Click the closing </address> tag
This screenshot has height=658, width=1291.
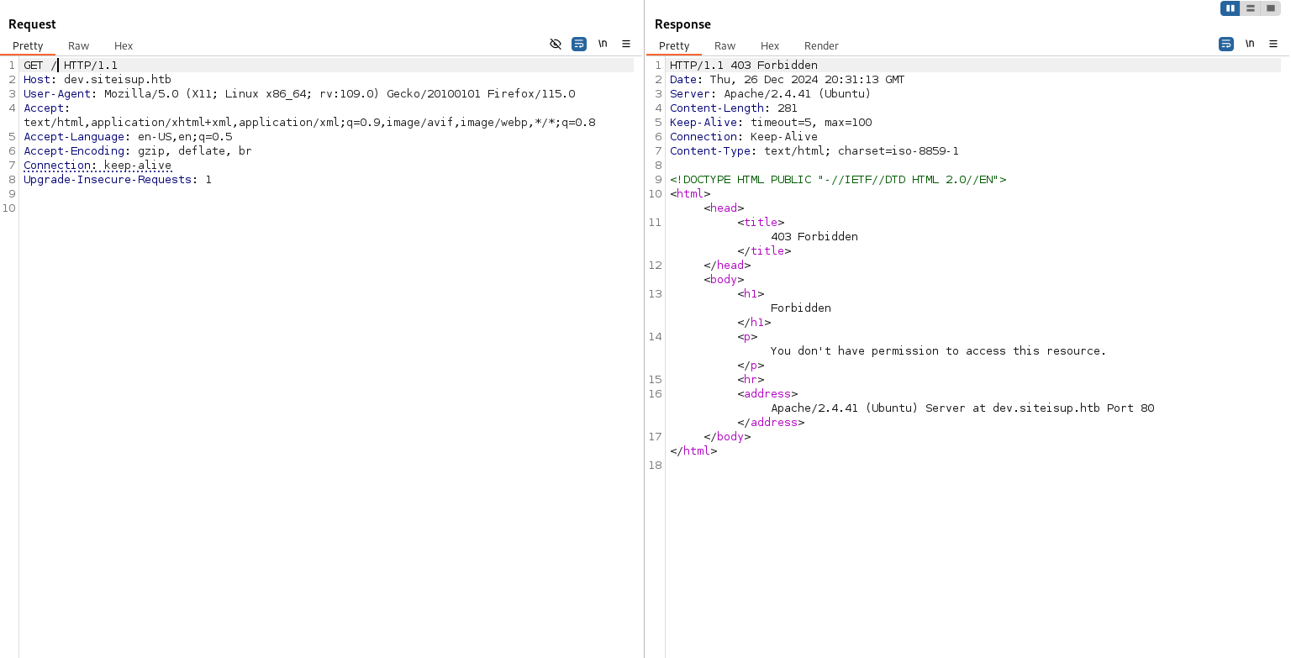(x=771, y=422)
